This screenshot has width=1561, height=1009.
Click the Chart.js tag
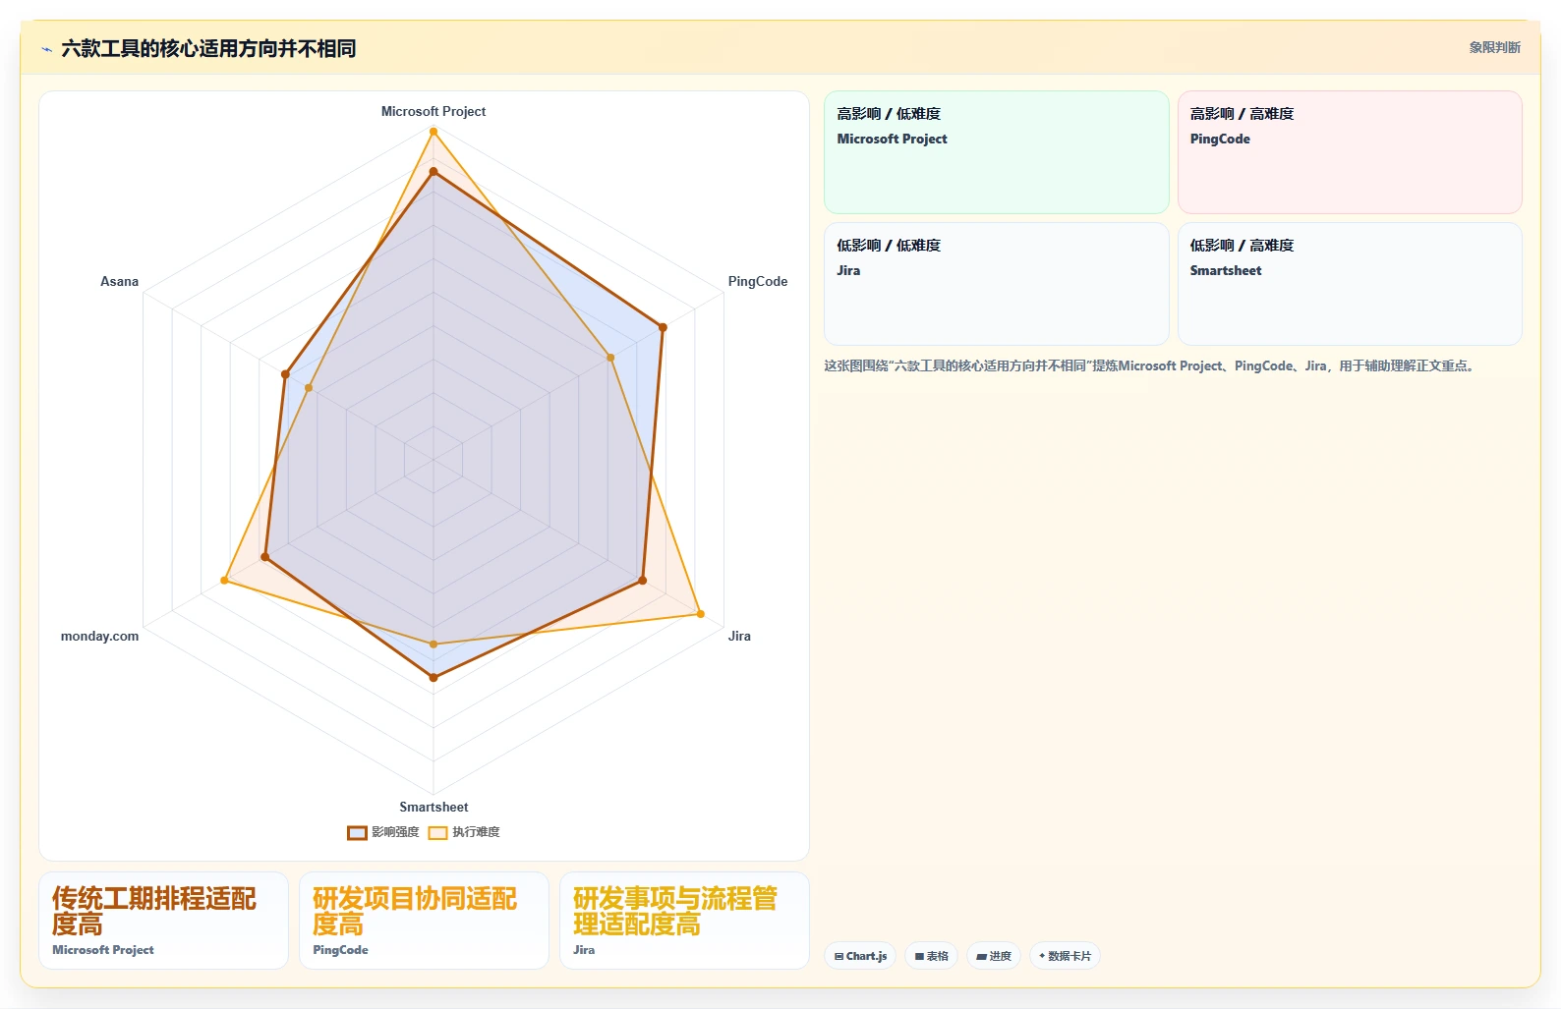[860, 956]
